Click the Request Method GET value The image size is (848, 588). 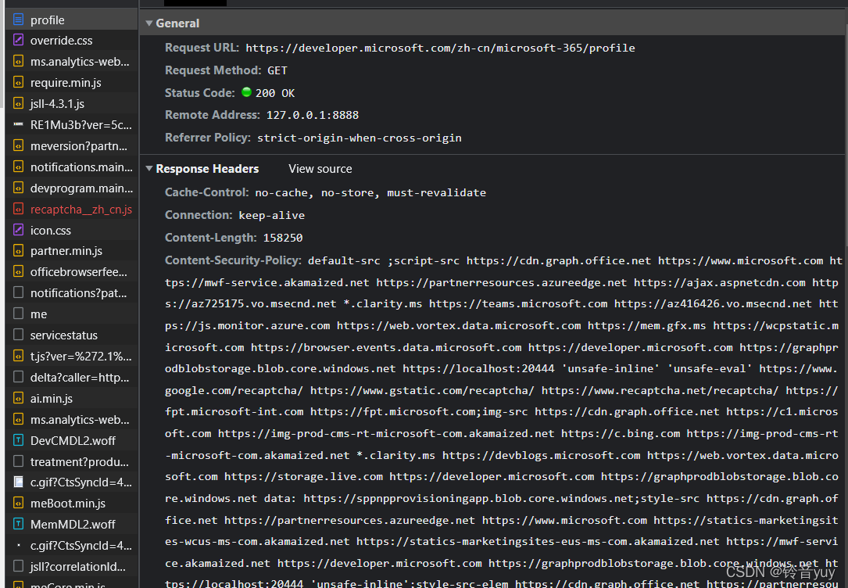(x=277, y=70)
